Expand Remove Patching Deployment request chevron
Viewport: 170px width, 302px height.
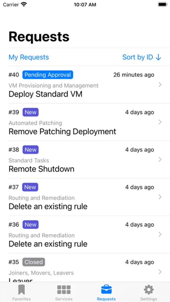[x=160, y=122]
